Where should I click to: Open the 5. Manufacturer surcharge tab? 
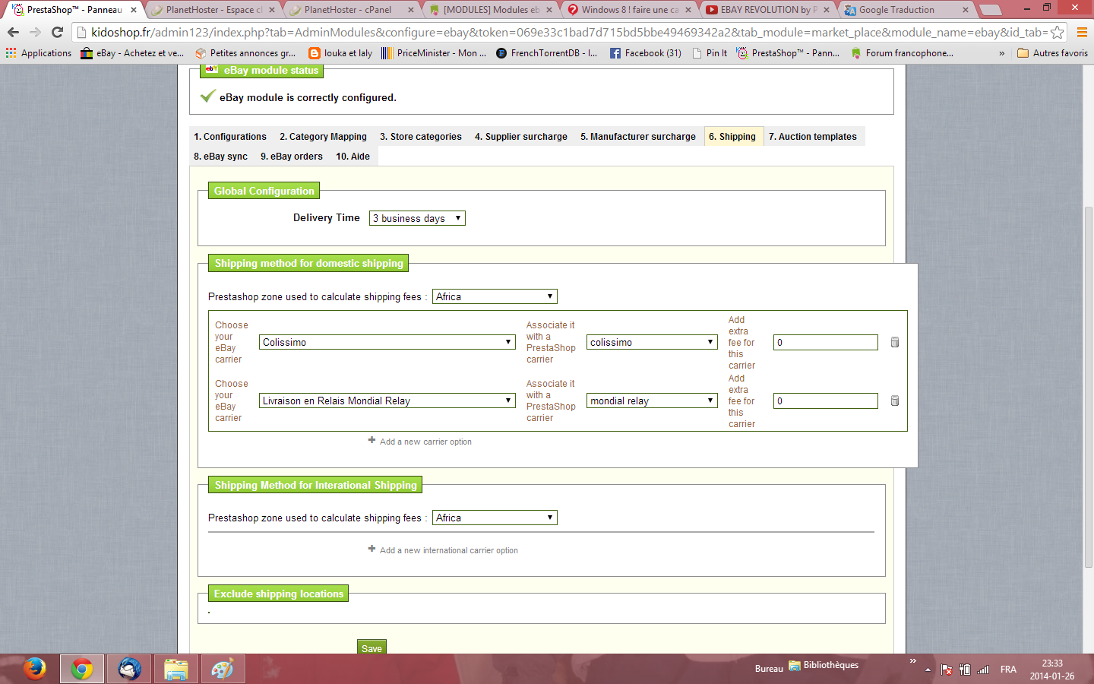(638, 137)
